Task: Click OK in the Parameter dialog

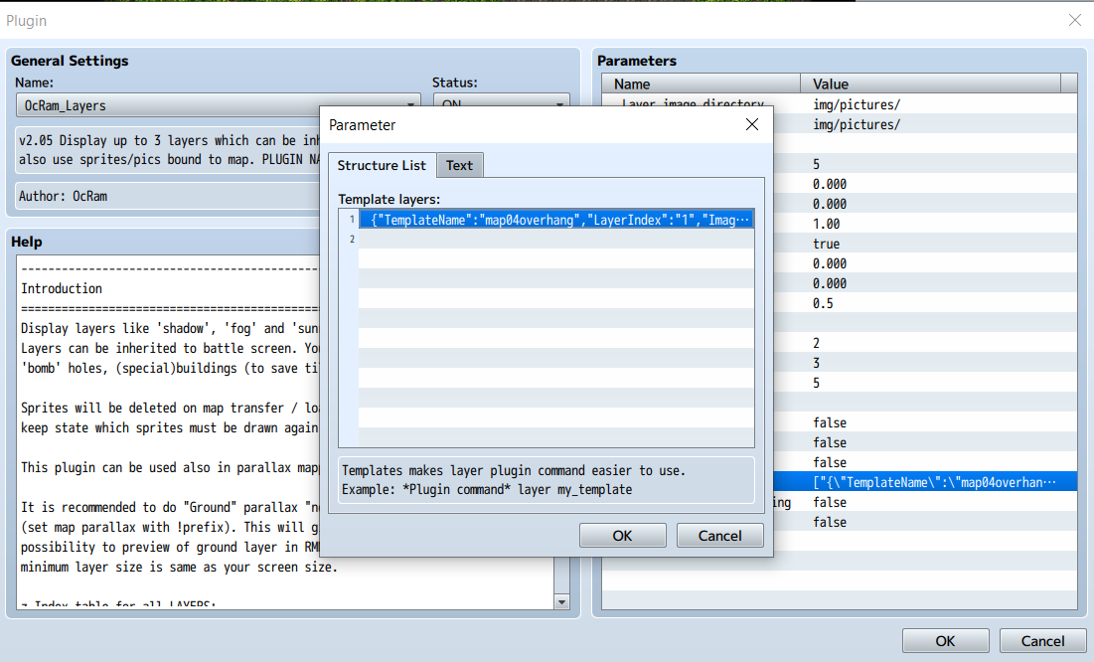Action: [x=622, y=536]
